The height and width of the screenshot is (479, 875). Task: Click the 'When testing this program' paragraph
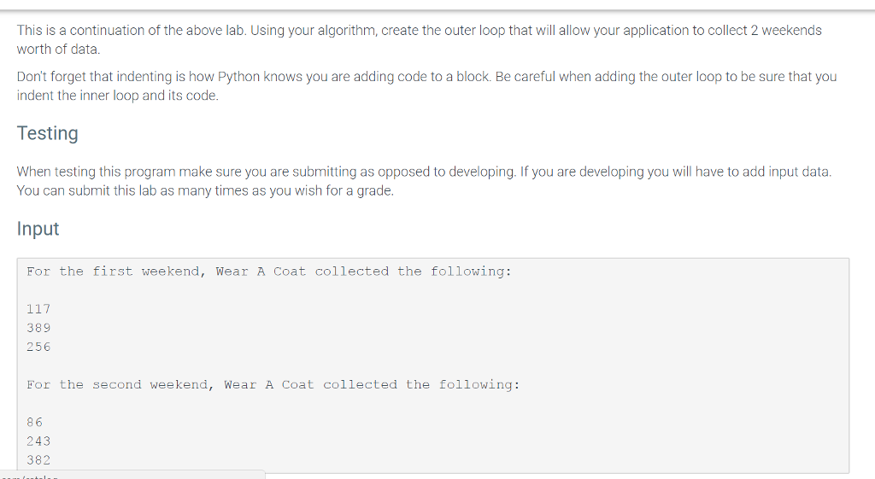pos(423,172)
